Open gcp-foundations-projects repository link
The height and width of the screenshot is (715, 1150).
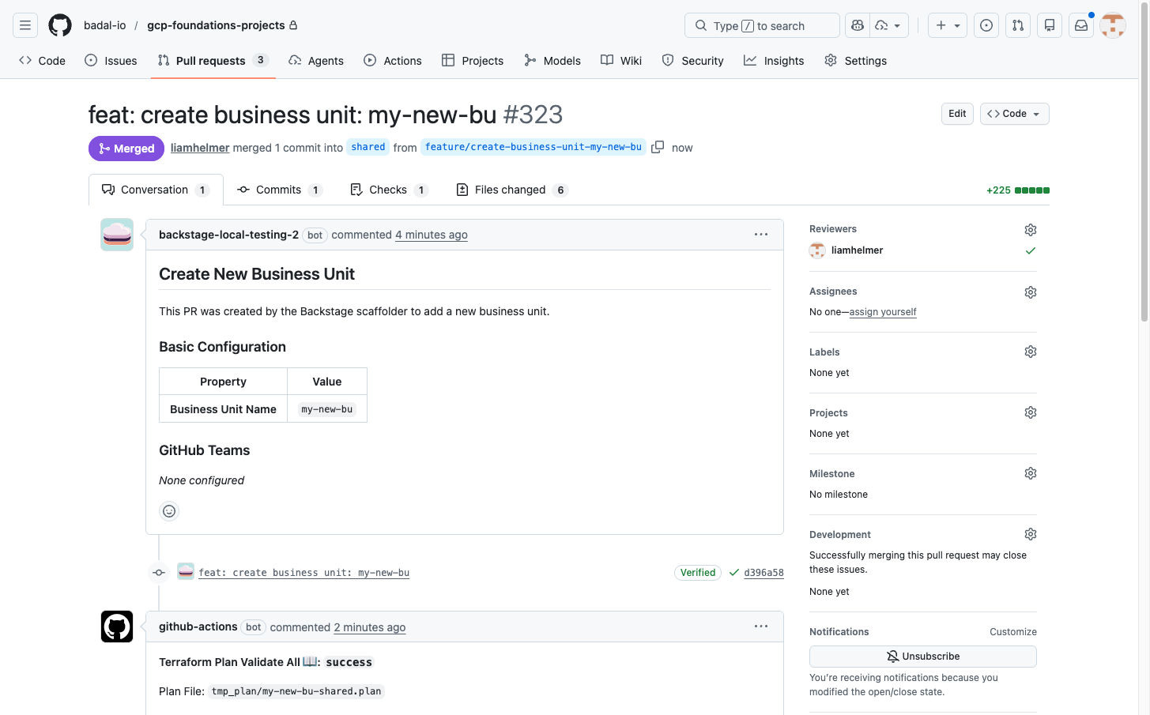point(216,25)
